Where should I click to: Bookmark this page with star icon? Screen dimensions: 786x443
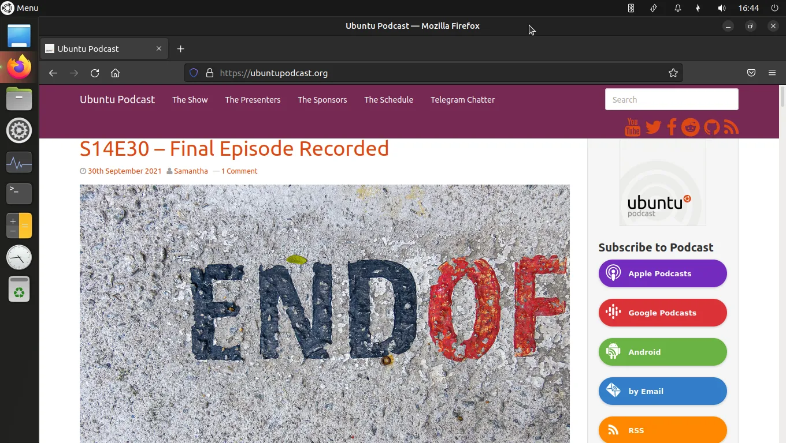tap(673, 73)
